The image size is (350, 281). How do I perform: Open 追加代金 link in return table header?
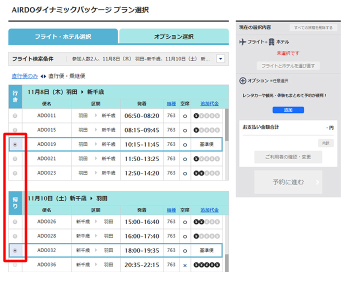click(x=209, y=210)
